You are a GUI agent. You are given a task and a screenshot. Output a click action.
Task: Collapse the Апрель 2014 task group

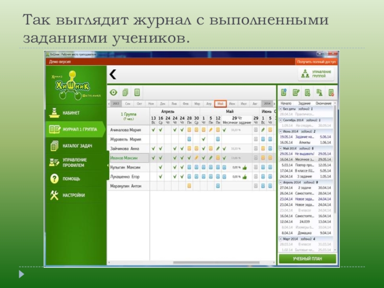[x=281, y=182]
